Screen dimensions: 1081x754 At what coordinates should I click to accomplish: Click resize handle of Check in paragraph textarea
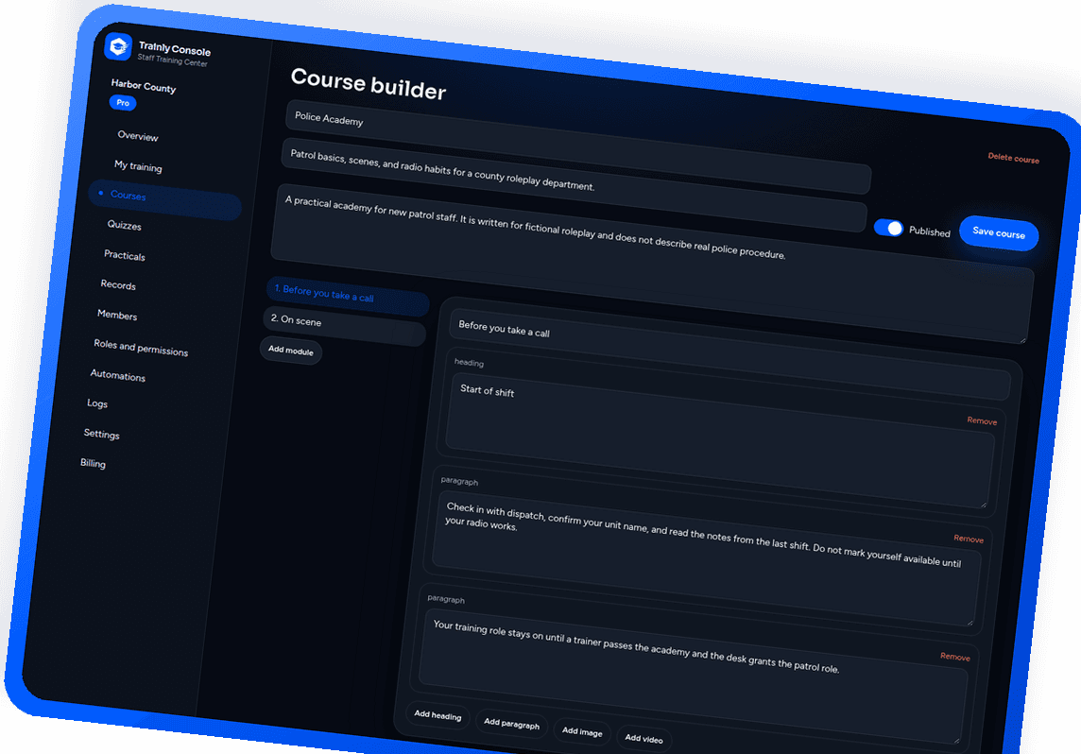970,623
